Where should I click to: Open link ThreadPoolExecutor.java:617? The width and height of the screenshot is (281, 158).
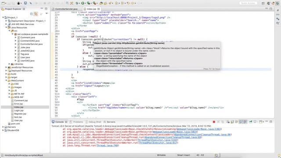click(158, 143)
